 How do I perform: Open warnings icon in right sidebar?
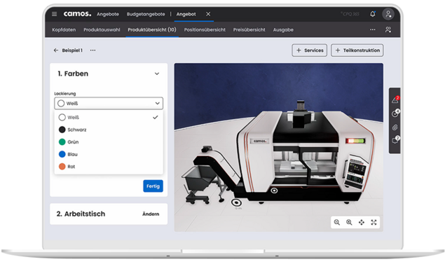coord(395,99)
